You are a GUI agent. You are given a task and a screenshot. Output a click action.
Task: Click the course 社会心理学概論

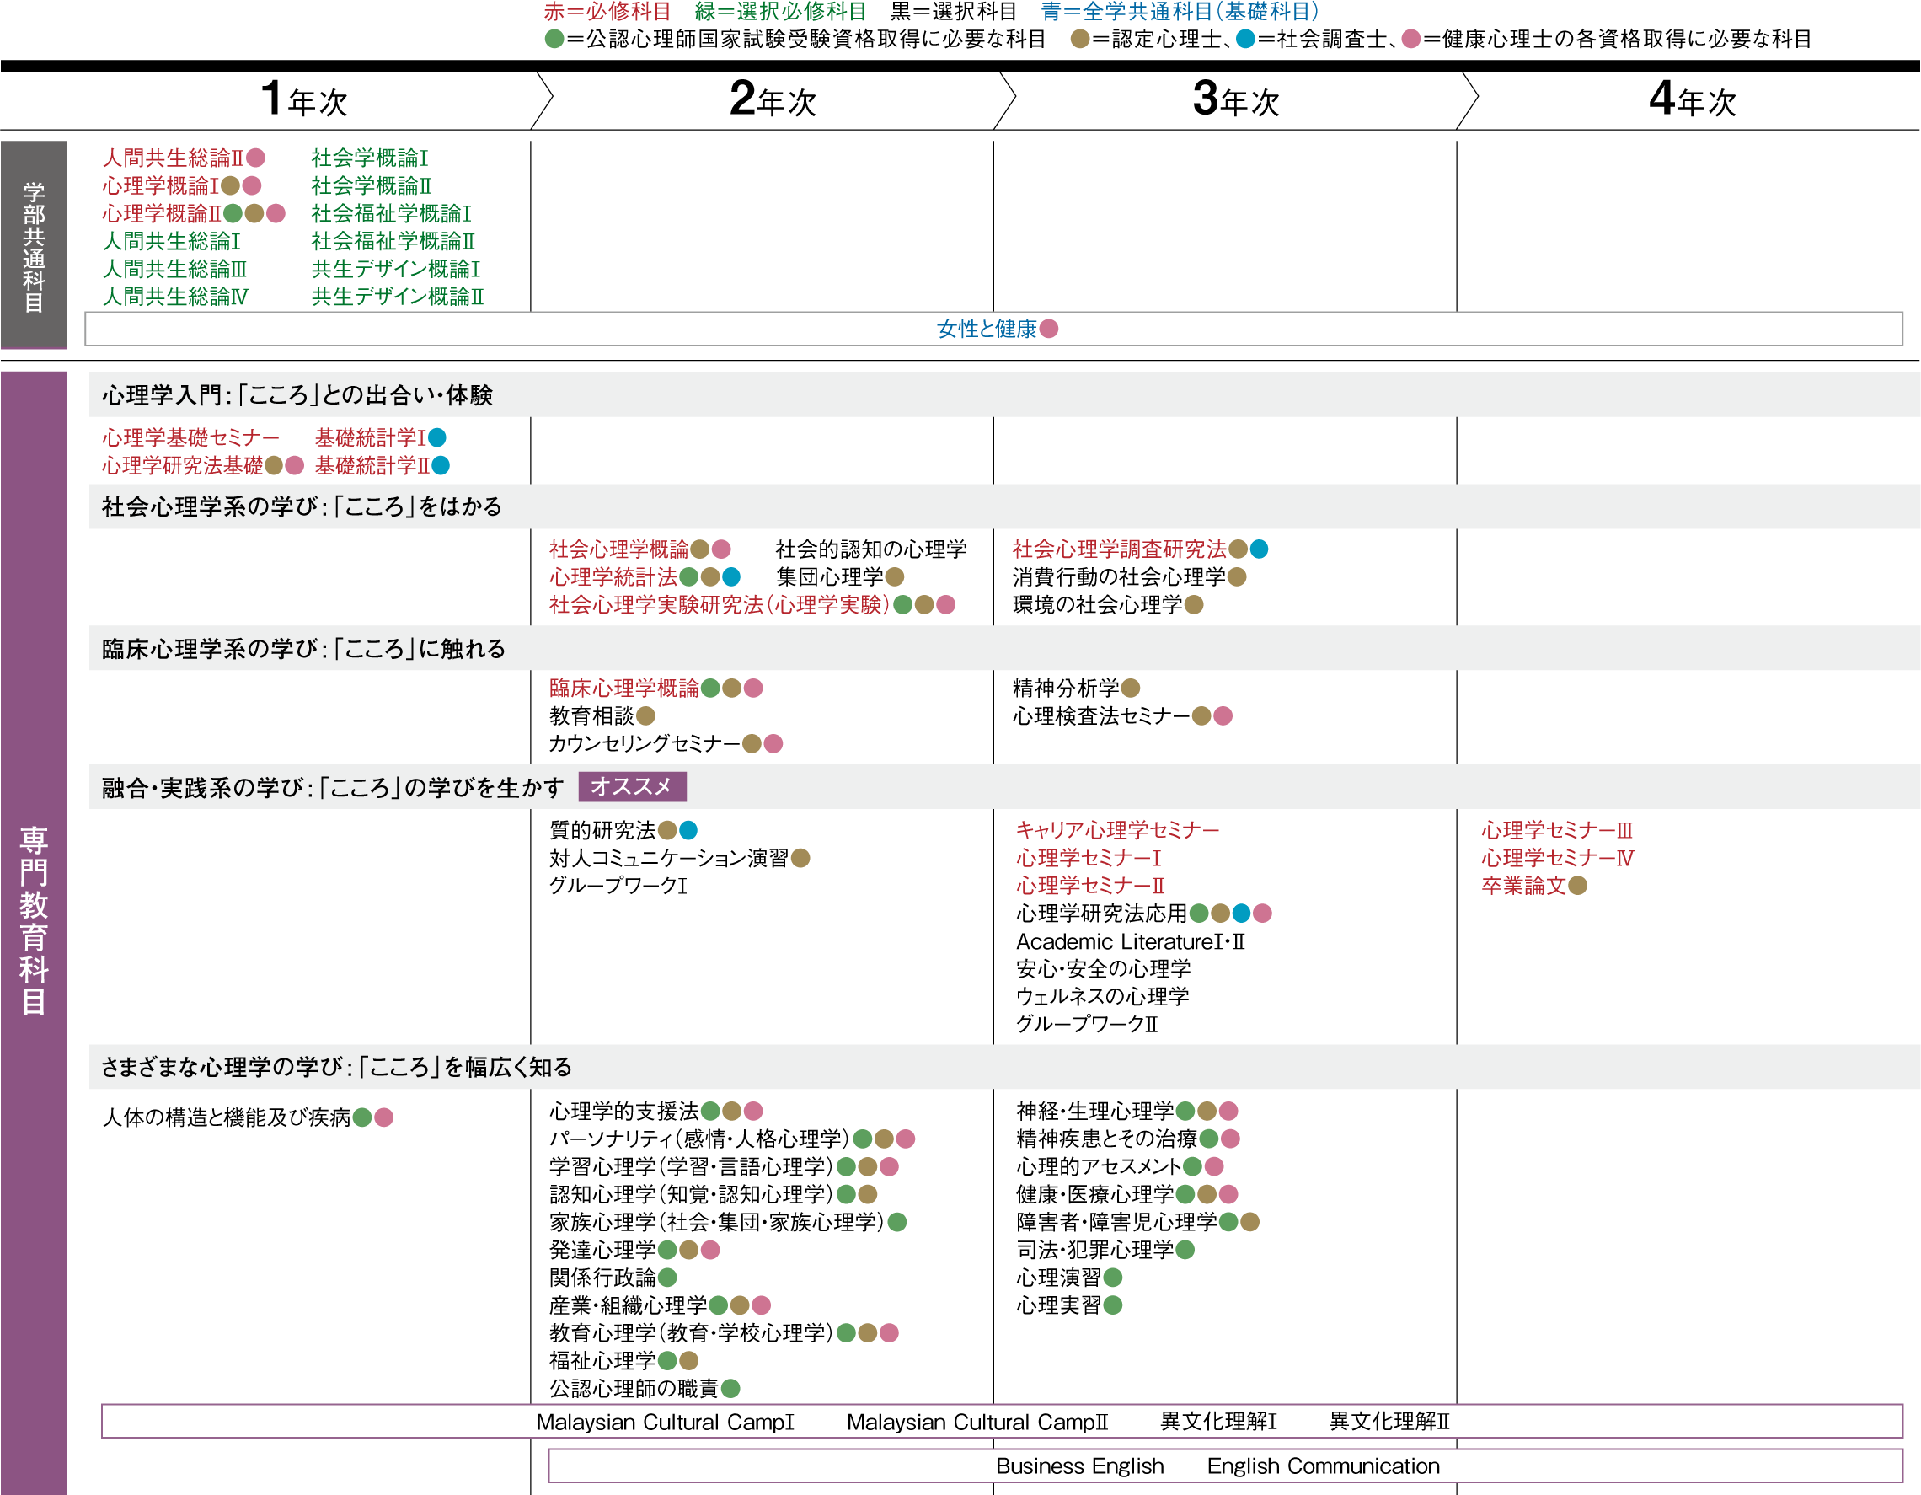[619, 549]
